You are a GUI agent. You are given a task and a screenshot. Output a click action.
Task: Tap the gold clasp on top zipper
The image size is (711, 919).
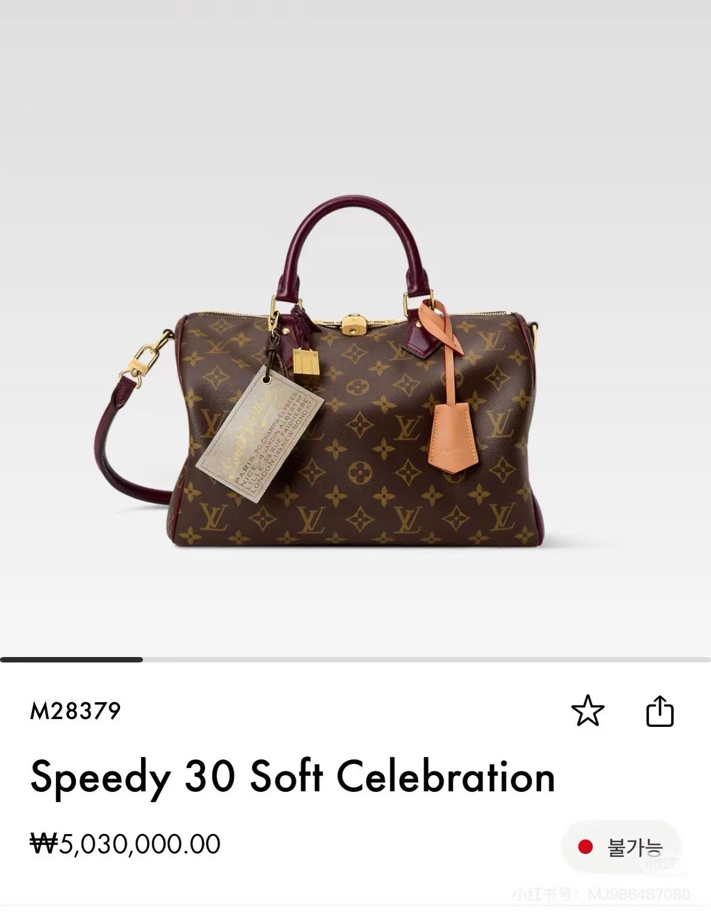click(350, 325)
